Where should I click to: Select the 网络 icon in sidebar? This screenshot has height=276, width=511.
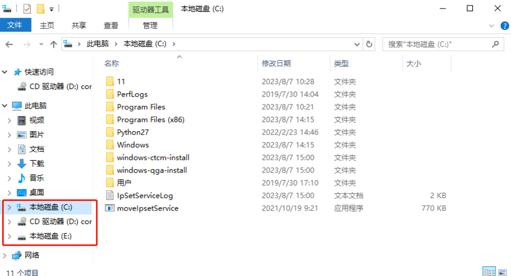[17, 256]
